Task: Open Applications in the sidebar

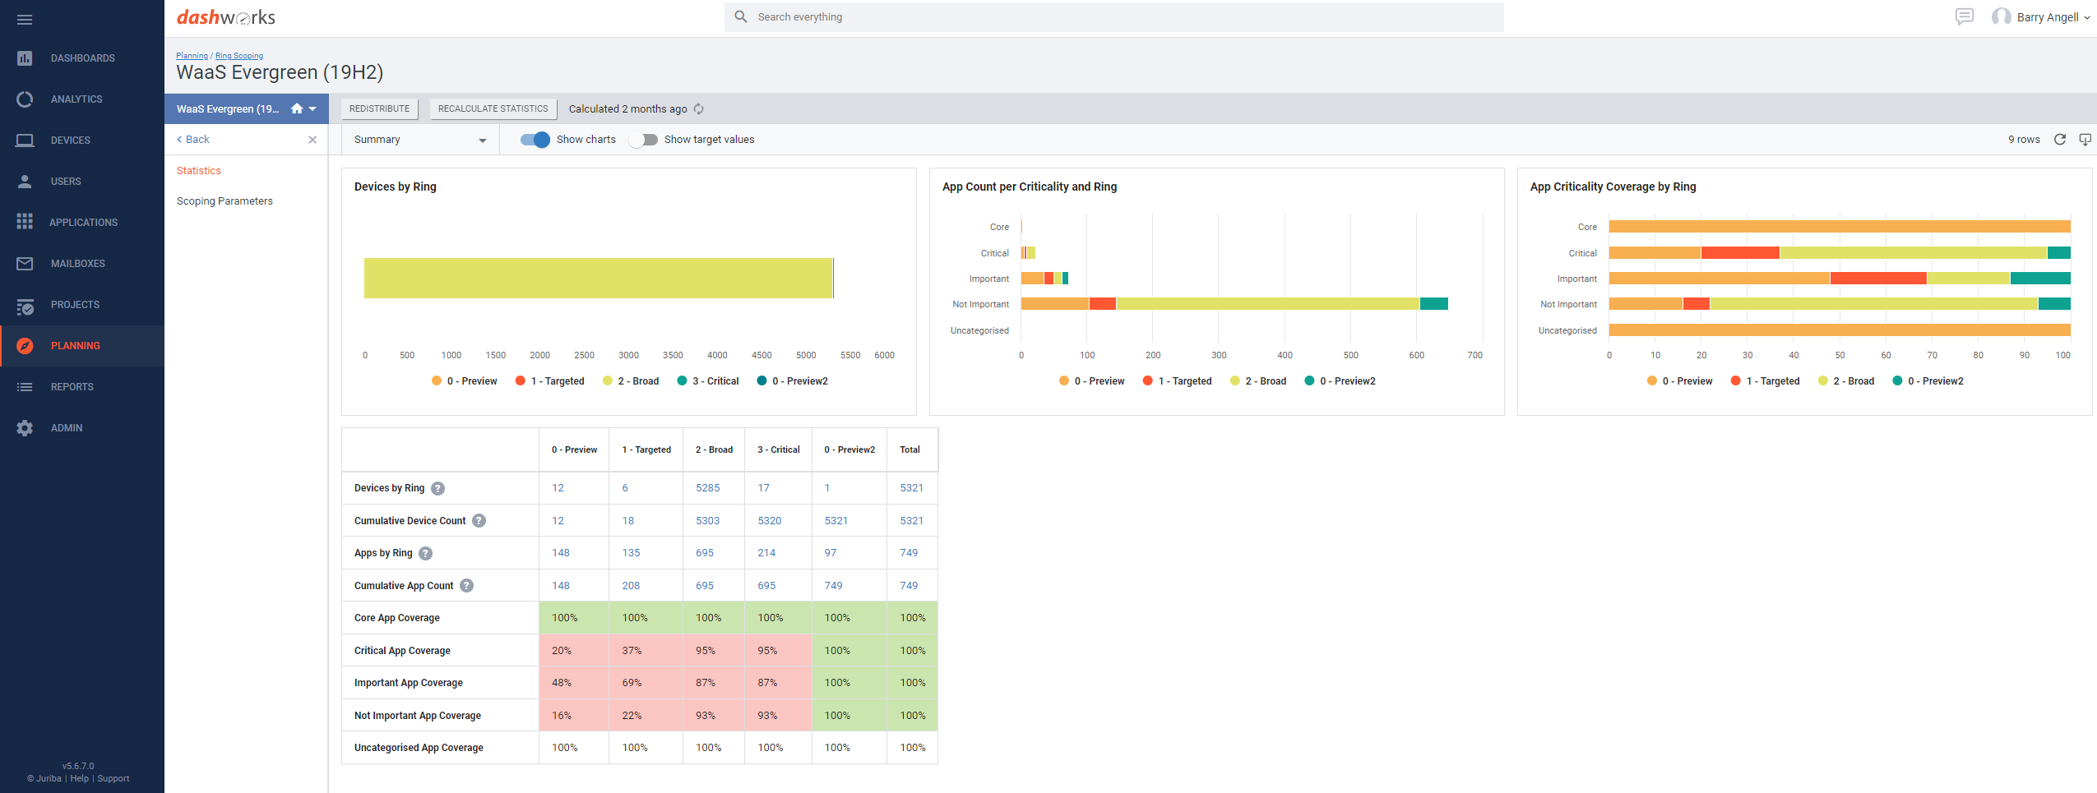Action: tap(83, 223)
